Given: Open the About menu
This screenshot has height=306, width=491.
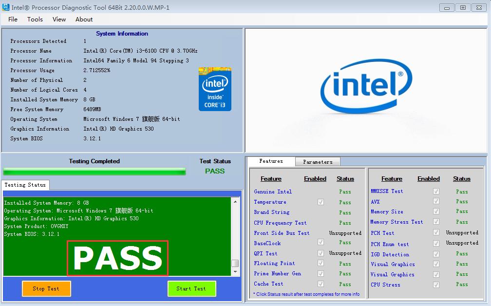Looking at the screenshot, I should click(x=84, y=19).
